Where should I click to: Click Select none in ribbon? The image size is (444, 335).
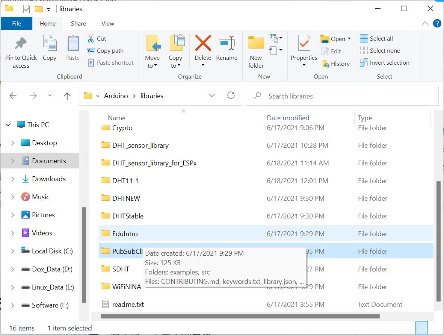[x=380, y=51]
